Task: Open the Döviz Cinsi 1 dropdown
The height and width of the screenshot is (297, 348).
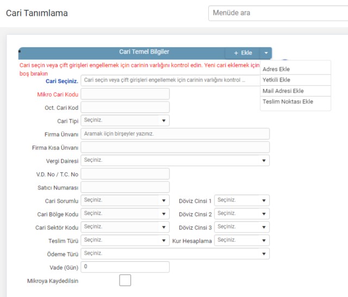Action: click(242, 200)
